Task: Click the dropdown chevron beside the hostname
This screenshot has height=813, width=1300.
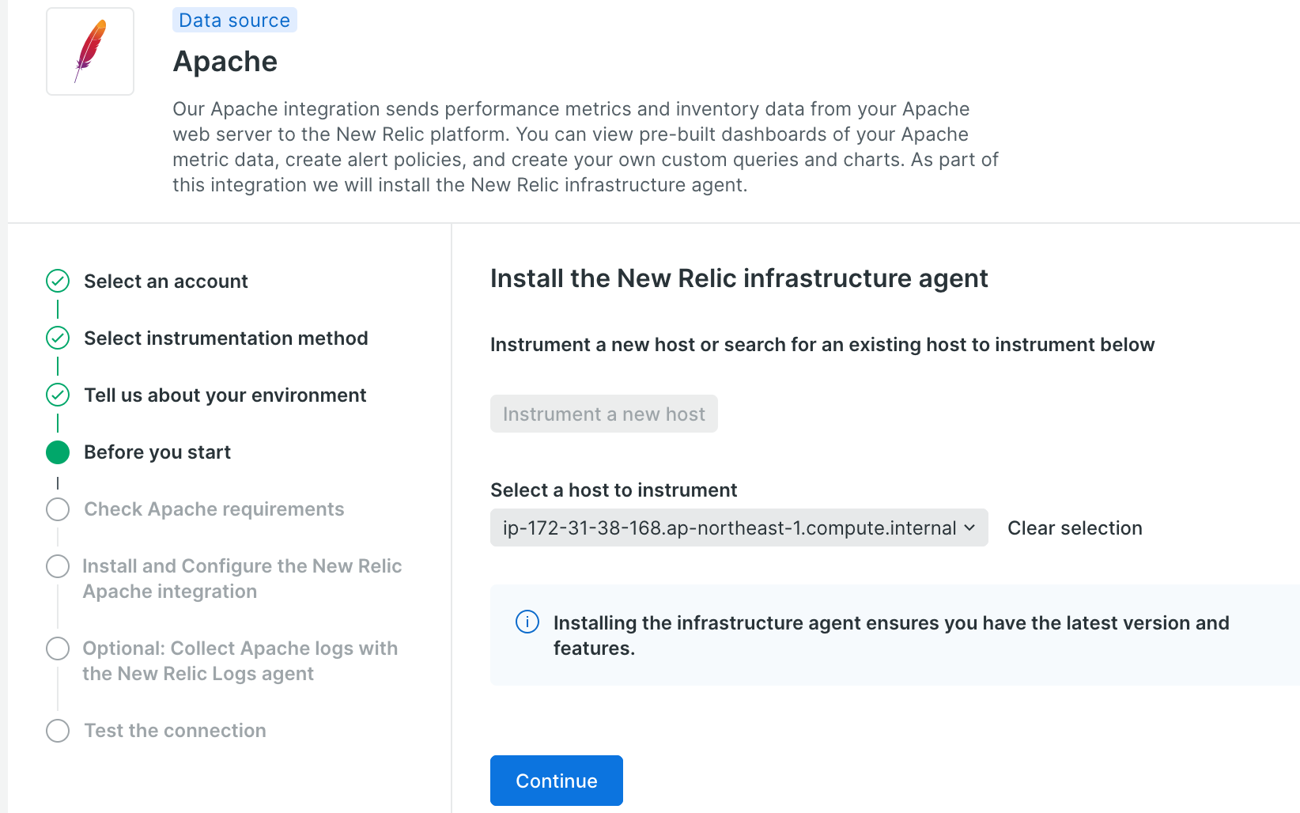Action: click(x=969, y=528)
